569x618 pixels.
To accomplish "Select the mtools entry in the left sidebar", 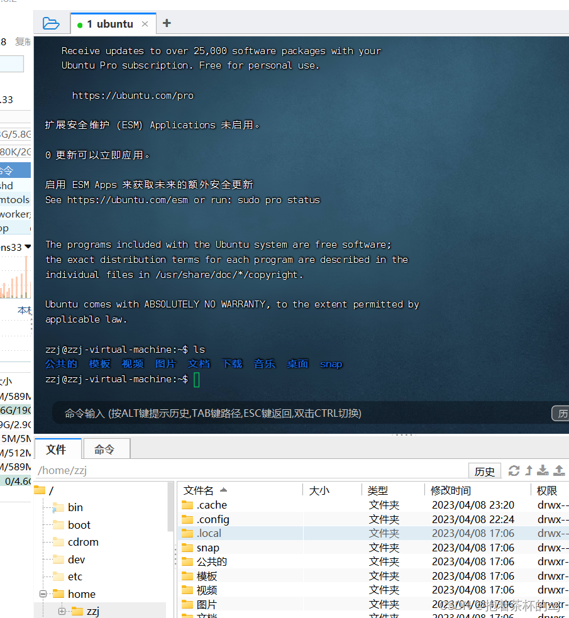I will coord(14,199).
